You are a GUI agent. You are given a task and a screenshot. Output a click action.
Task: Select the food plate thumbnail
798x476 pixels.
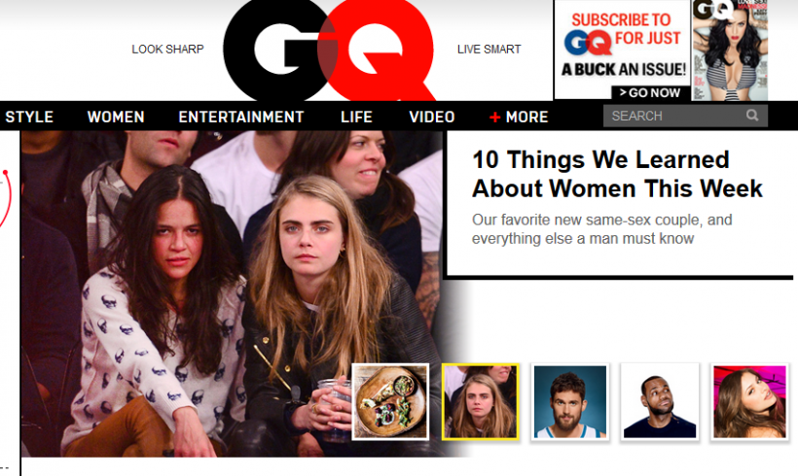390,401
